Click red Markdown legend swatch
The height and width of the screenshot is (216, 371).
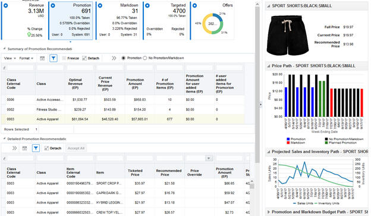pyautogui.click(x=288, y=142)
